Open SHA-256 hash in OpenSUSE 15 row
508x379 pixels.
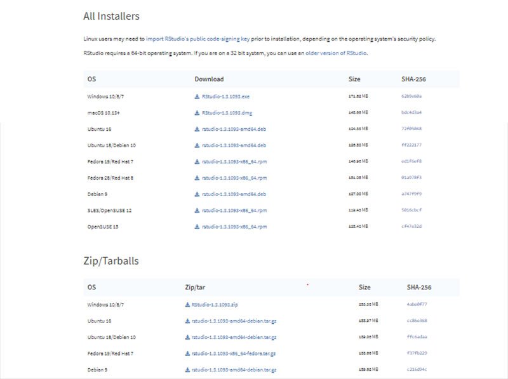[x=411, y=226]
